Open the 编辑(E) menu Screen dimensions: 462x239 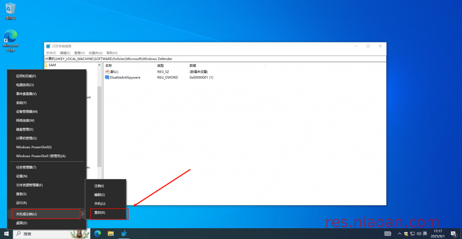click(65, 53)
